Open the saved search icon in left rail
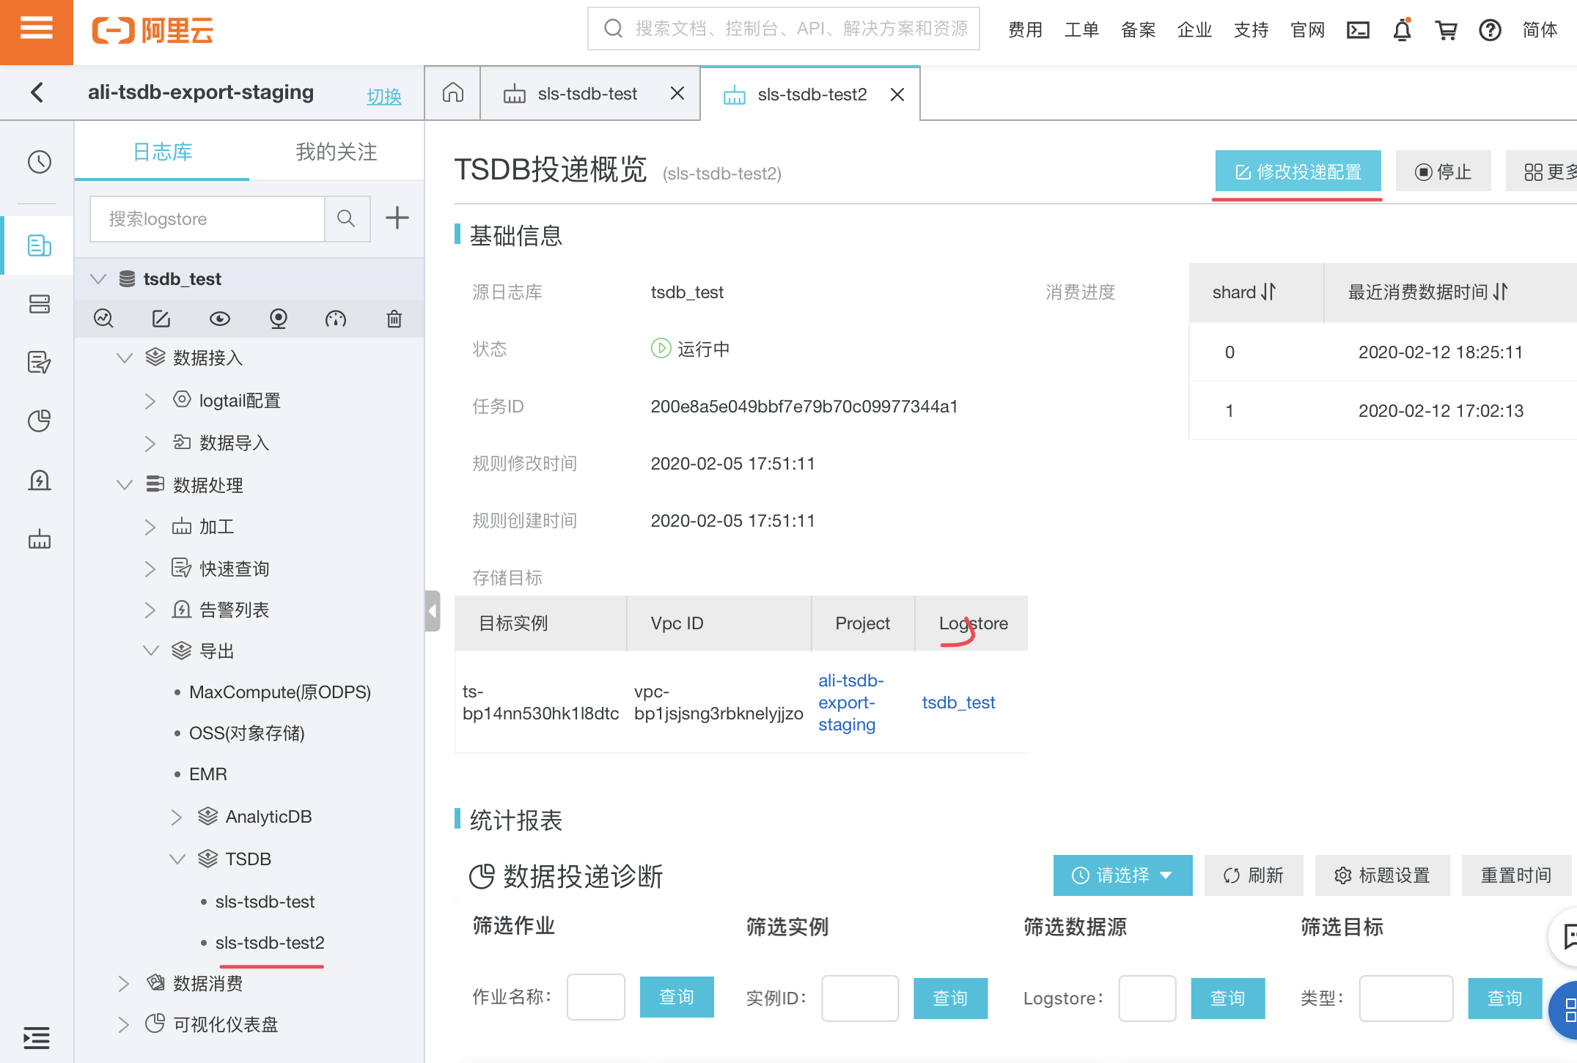This screenshot has height=1063, width=1577. 39,362
